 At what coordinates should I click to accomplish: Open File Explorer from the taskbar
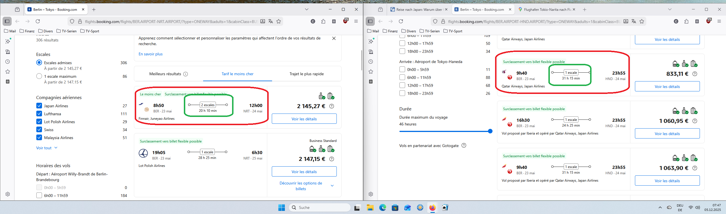(370, 208)
